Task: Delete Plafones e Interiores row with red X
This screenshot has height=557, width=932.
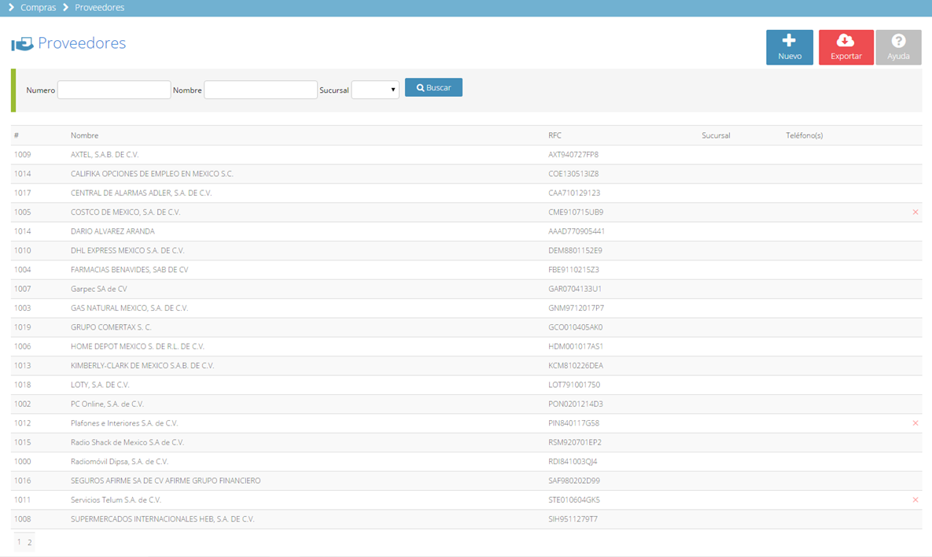Action: [x=915, y=423]
